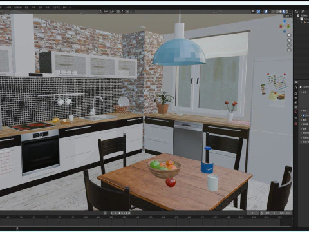Collapse the Collection row in outliner
This screenshot has width=309, height=232.
[x=298, y=19]
